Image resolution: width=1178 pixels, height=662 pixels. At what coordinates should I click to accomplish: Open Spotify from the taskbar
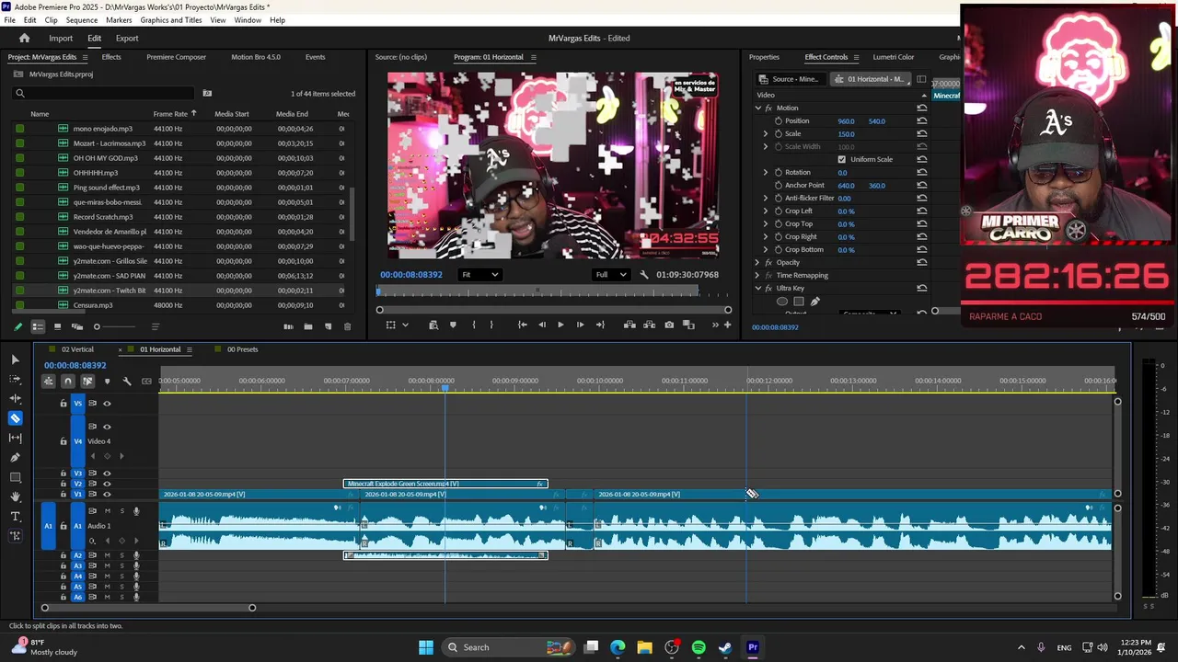[x=699, y=647]
